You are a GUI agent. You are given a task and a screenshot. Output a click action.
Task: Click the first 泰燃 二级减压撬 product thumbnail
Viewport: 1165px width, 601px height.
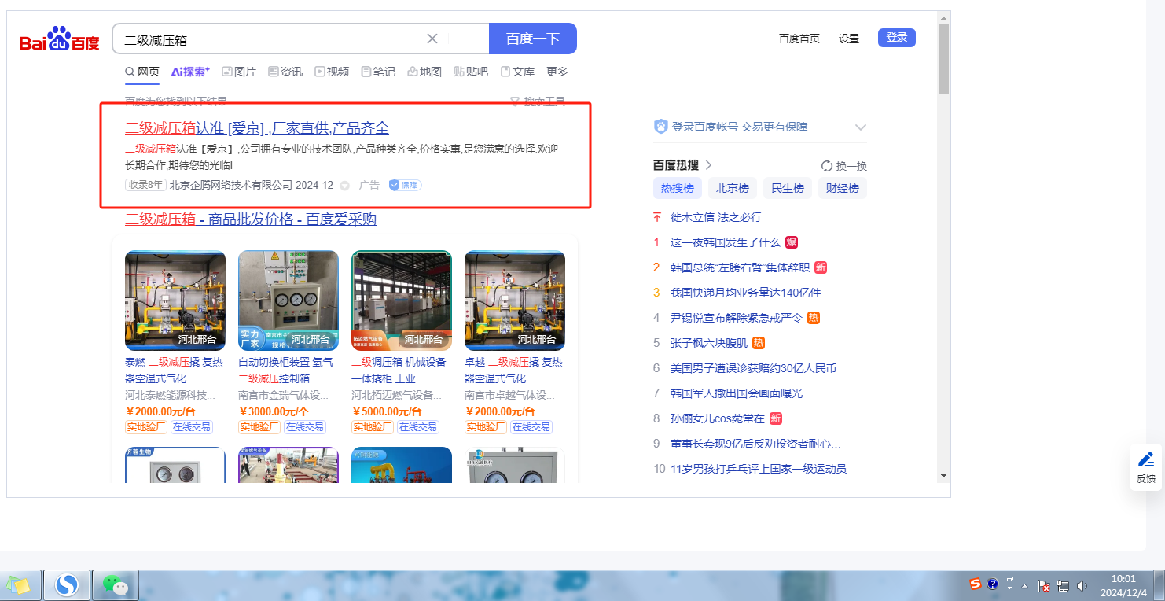[175, 300]
